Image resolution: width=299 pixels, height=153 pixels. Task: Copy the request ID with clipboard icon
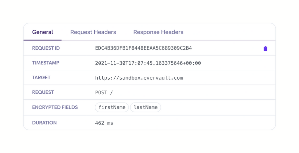point(265,48)
